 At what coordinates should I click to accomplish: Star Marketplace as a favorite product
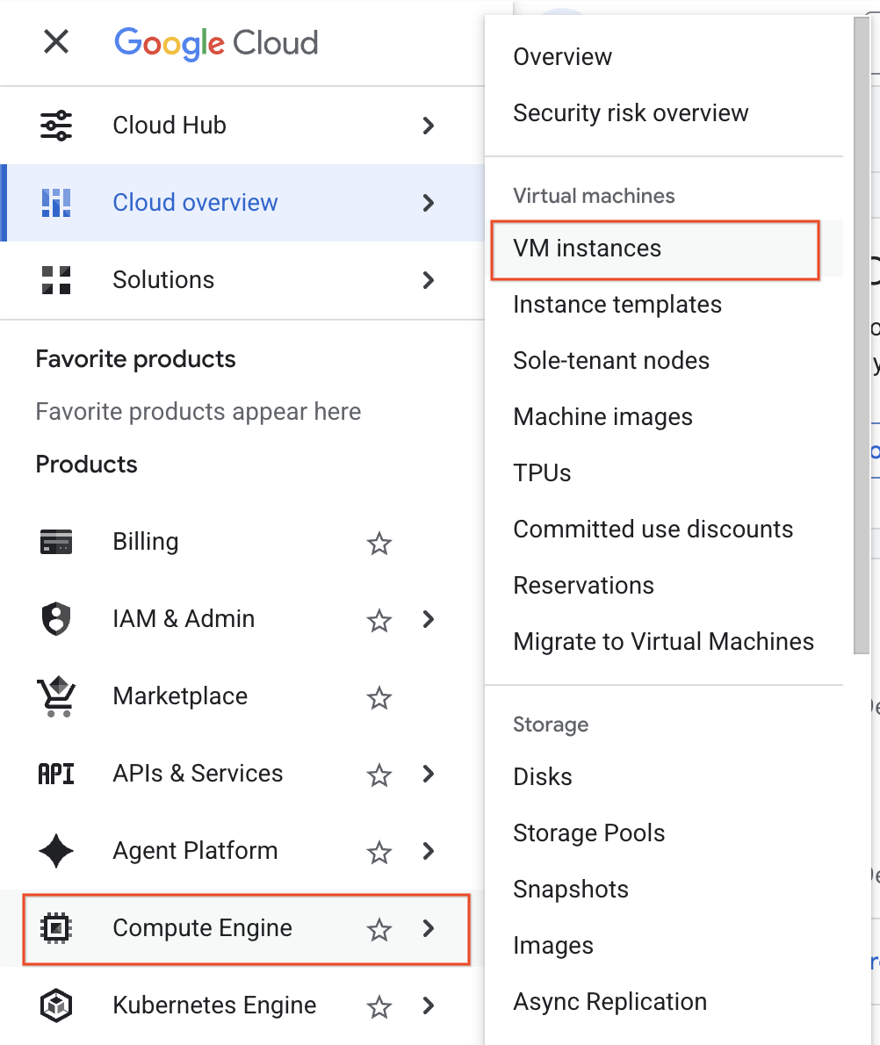[x=379, y=698]
